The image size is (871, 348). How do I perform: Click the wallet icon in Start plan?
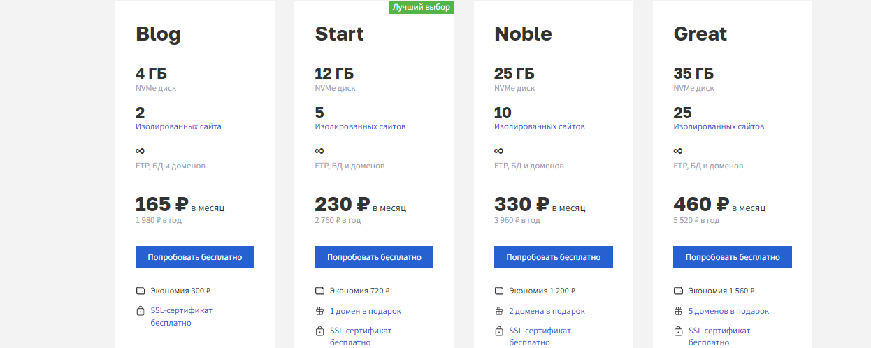(x=319, y=291)
